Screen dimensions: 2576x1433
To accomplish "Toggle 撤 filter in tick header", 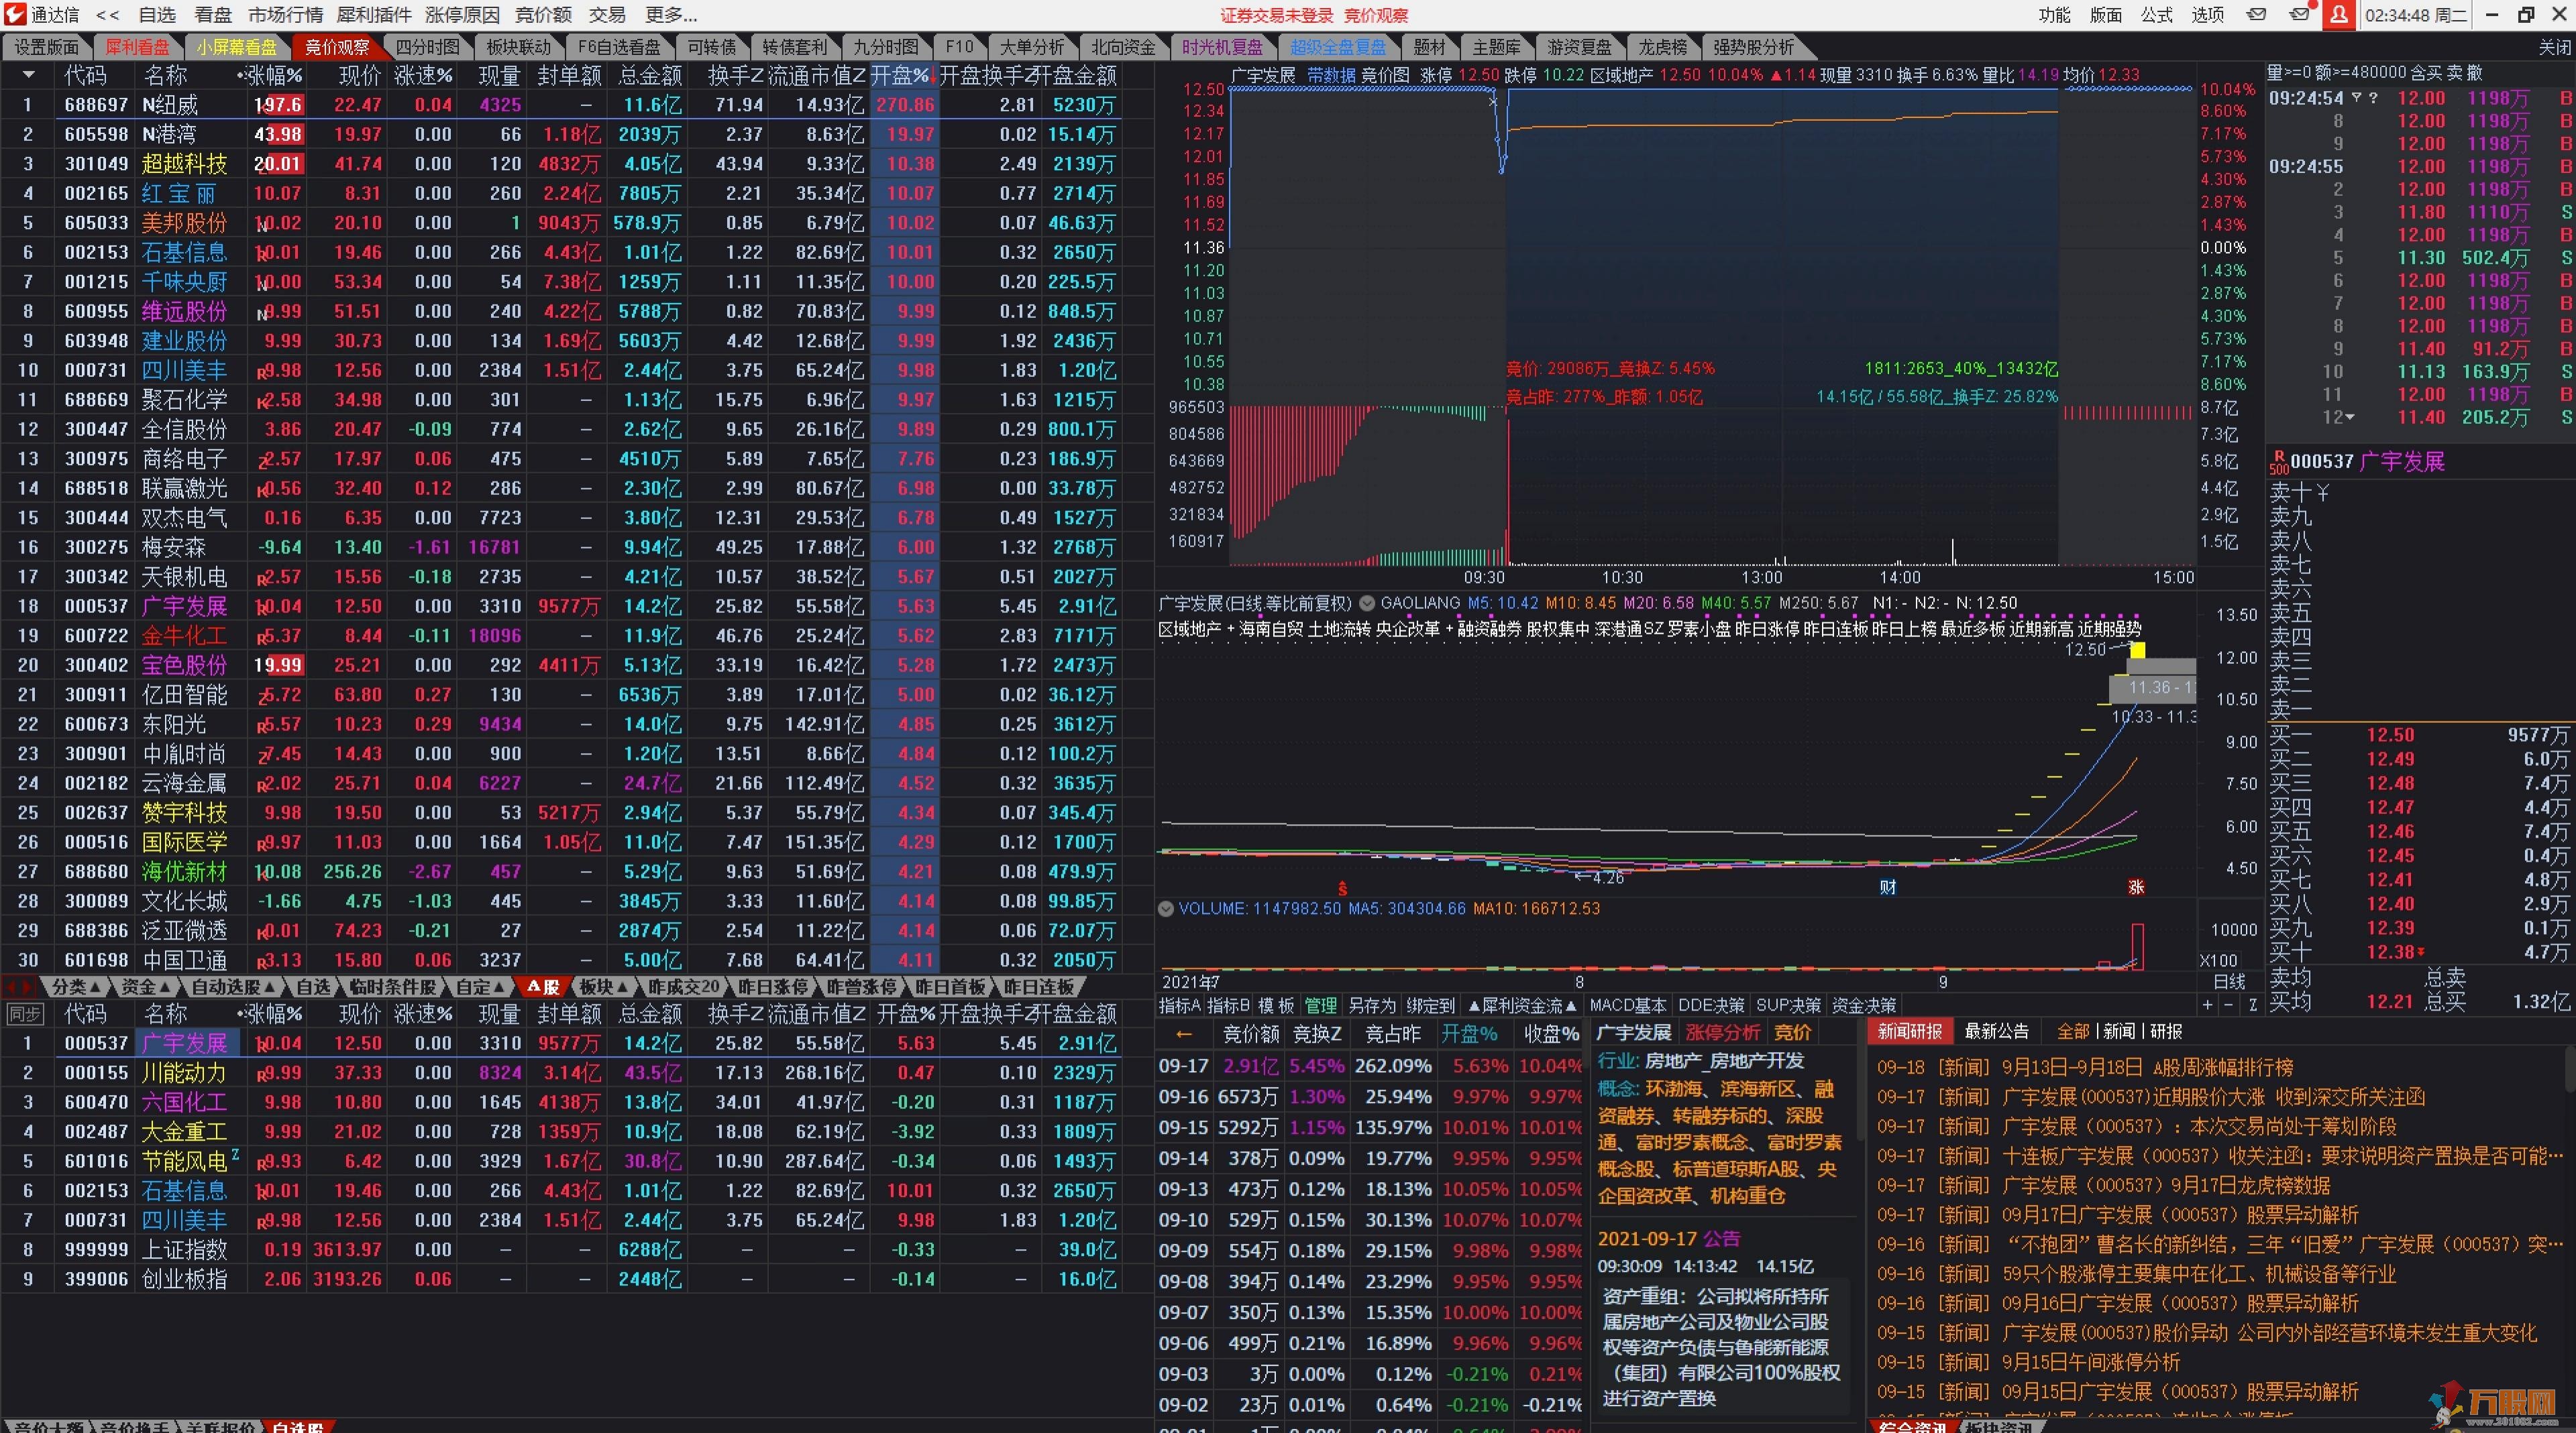I will (2475, 72).
